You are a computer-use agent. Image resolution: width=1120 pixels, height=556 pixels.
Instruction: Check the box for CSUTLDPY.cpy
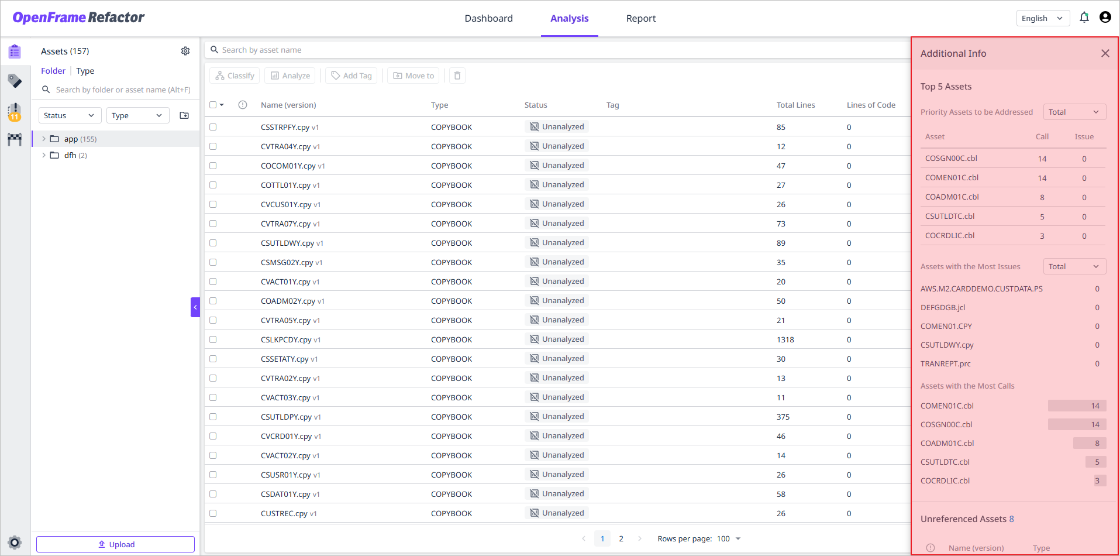coord(213,417)
